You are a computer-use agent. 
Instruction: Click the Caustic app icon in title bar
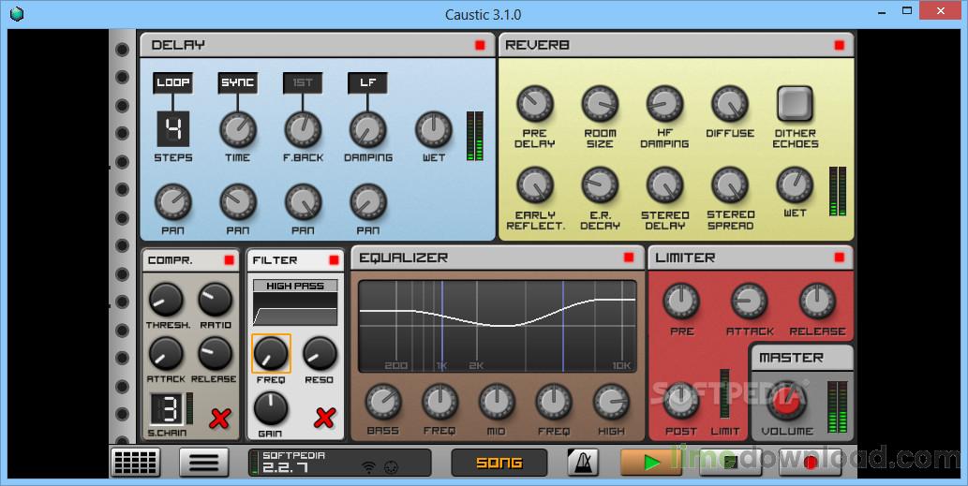pos(17,13)
